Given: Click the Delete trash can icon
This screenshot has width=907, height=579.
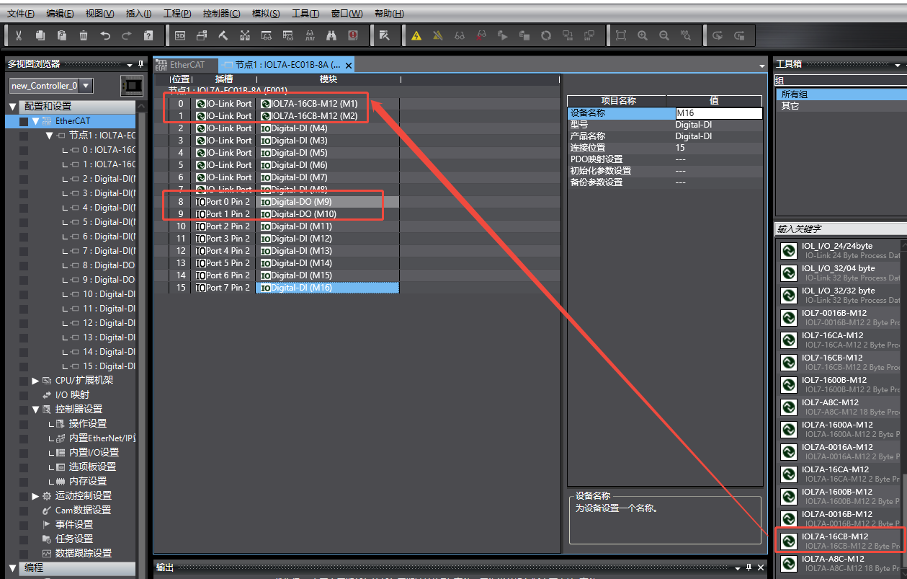Looking at the screenshot, I should point(84,35).
